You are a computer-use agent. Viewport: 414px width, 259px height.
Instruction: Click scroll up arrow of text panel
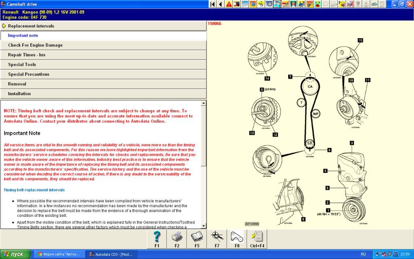[203, 103]
